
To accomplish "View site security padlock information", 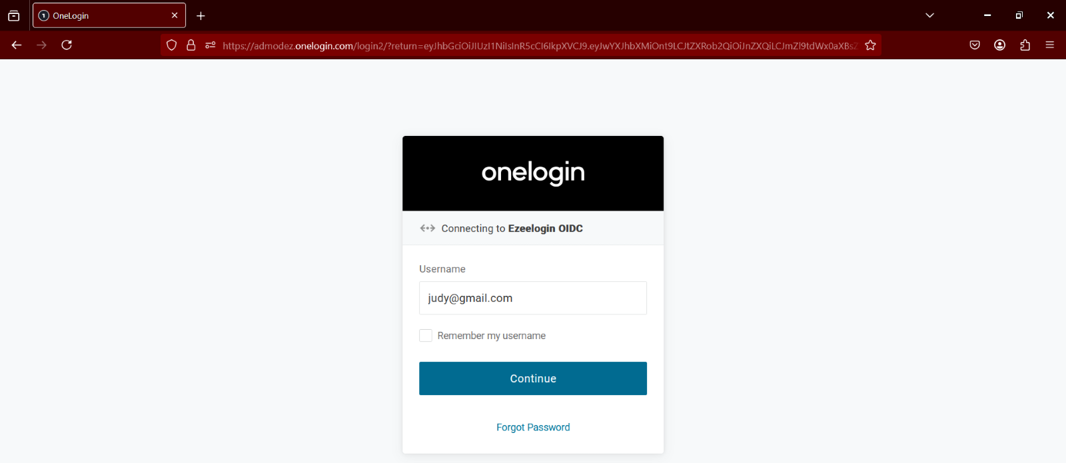I will coord(191,45).
